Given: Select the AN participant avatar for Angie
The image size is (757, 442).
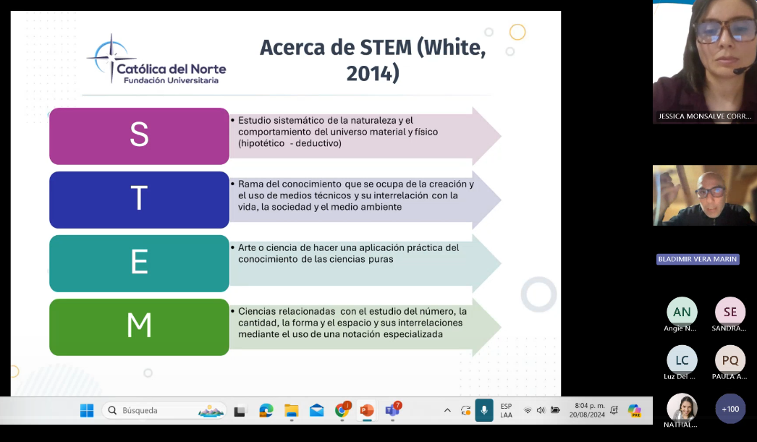Looking at the screenshot, I should (682, 312).
